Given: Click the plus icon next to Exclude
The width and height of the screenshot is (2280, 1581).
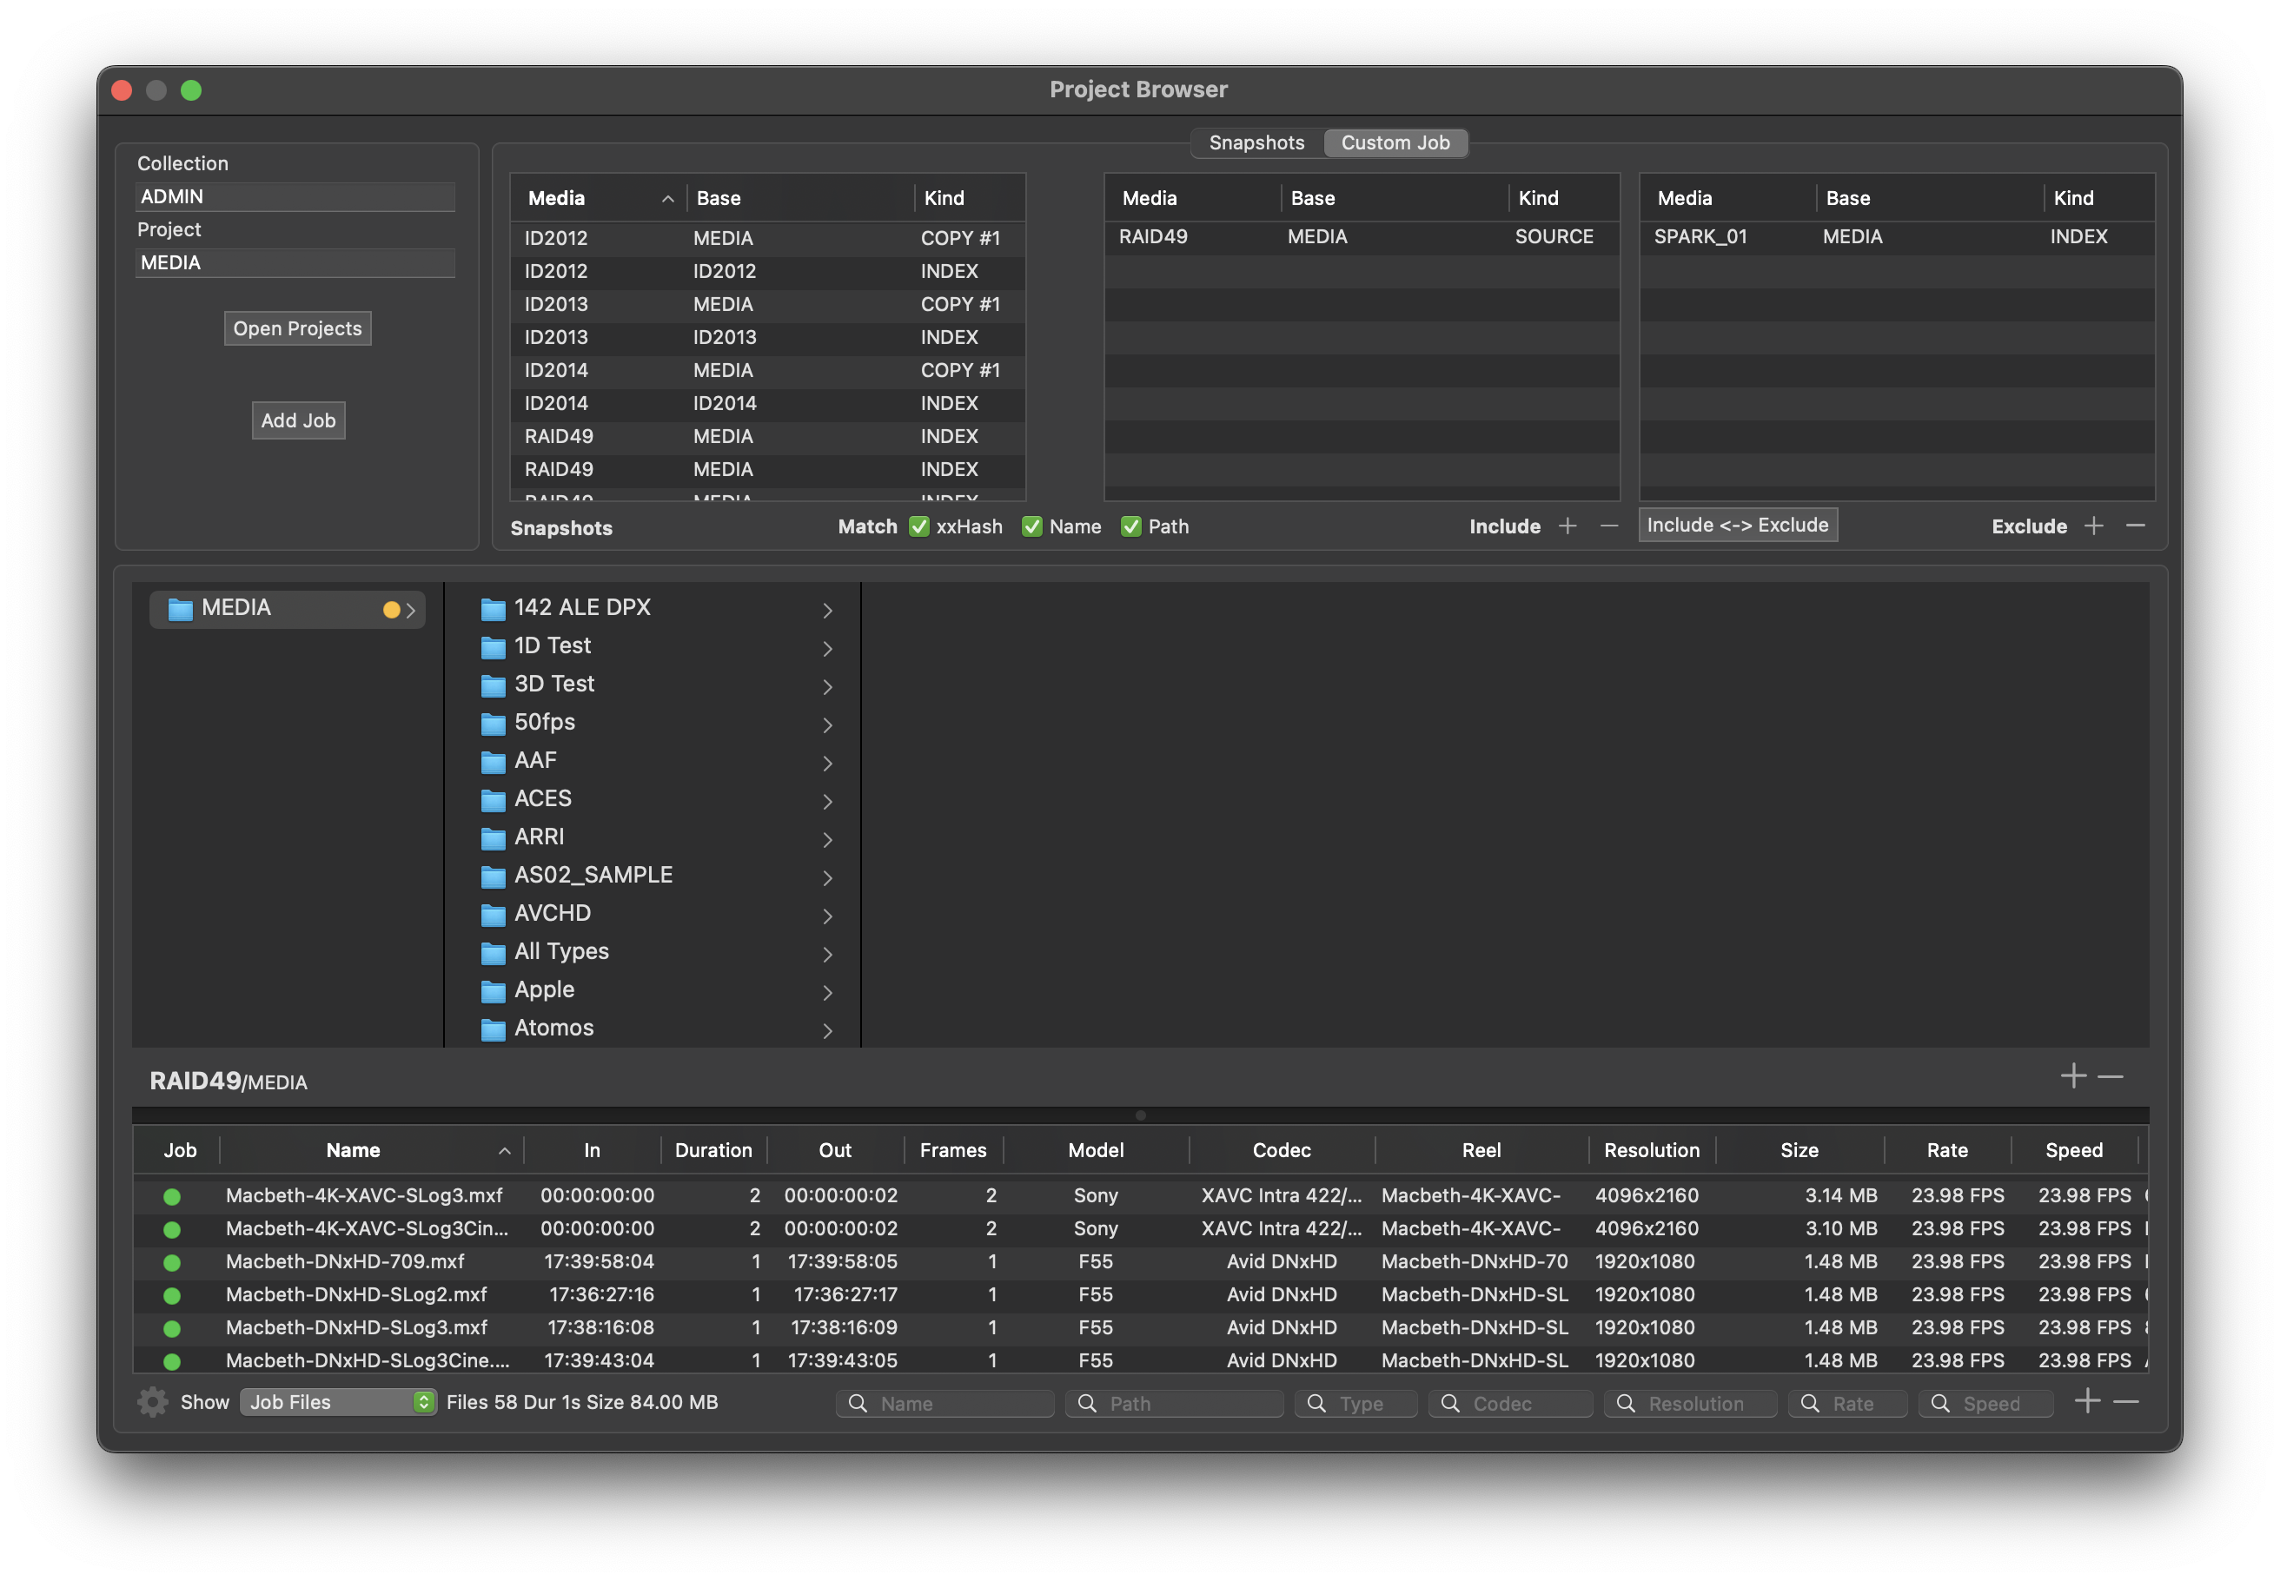Looking at the screenshot, I should click(2094, 526).
